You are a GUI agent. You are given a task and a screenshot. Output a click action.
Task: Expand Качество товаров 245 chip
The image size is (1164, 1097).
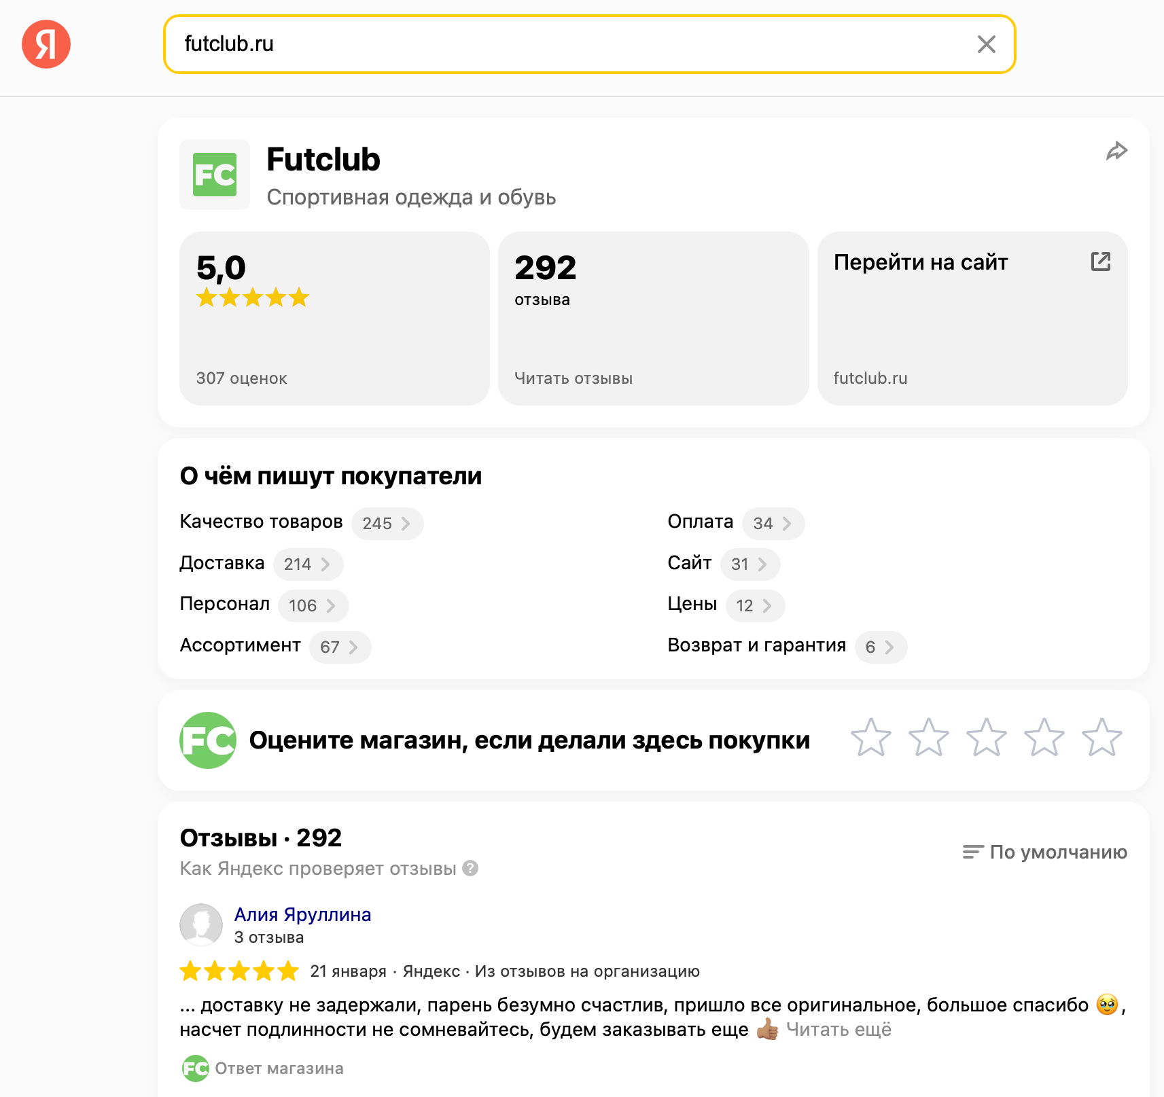[387, 524]
